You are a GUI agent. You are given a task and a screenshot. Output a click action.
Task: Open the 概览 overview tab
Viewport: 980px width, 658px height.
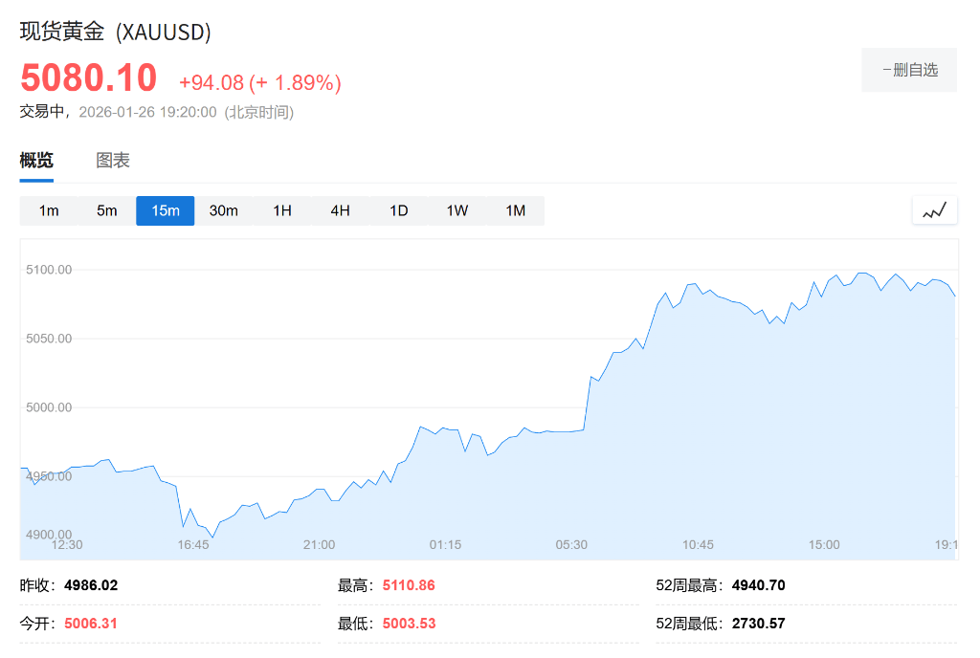click(x=36, y=161)
